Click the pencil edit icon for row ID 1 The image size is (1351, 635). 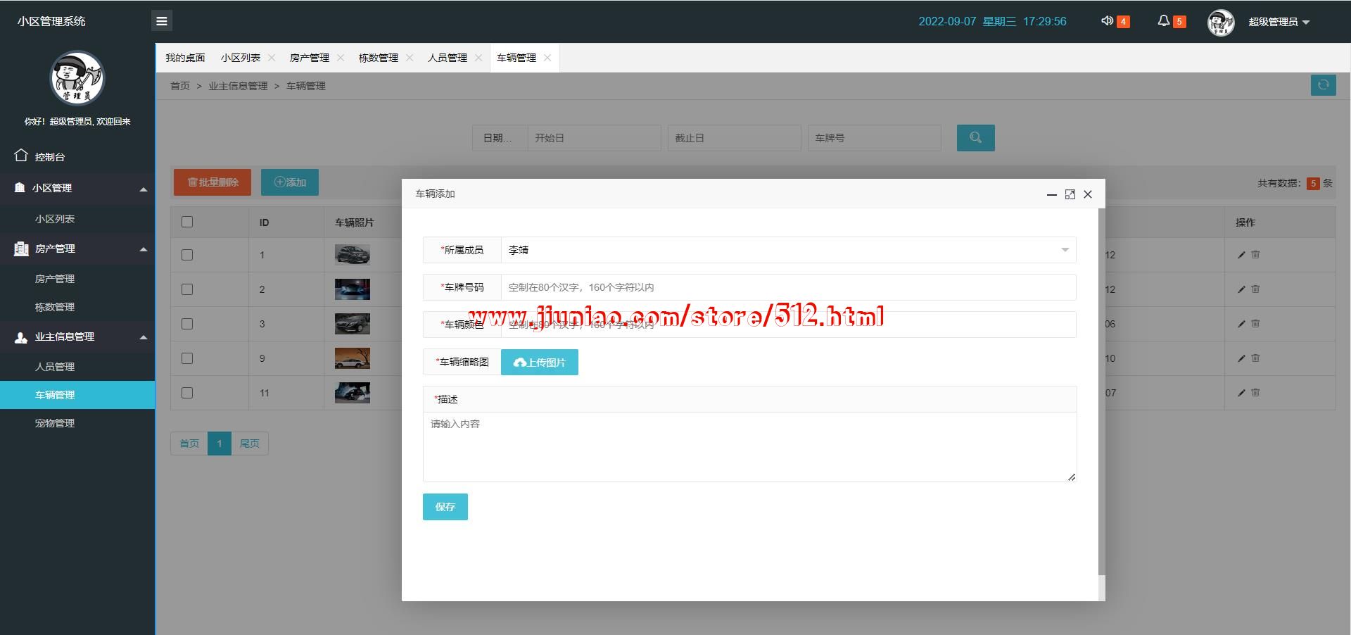click(1241, 255)
